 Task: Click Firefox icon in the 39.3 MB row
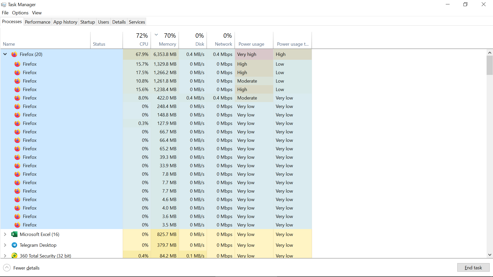pos(17,157)
